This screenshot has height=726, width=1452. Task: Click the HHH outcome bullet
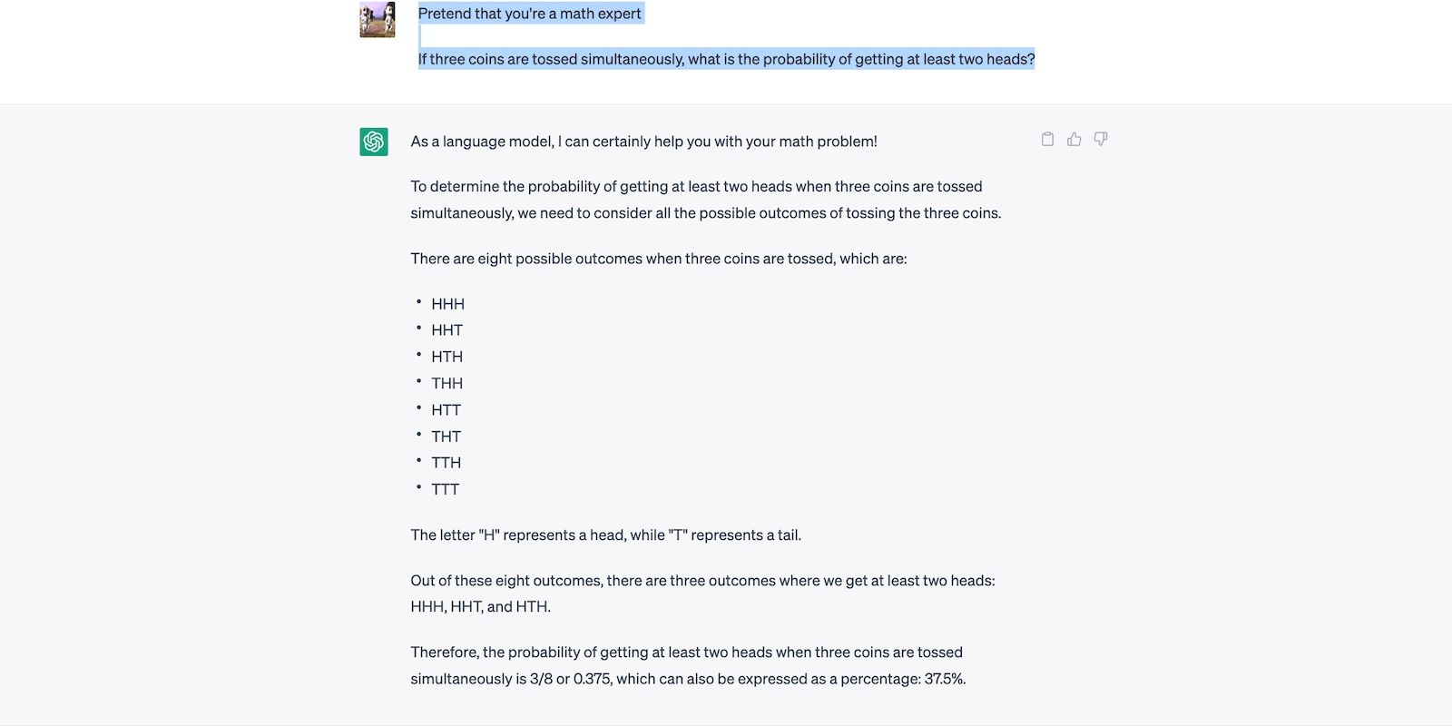click(x=447, y=304)
